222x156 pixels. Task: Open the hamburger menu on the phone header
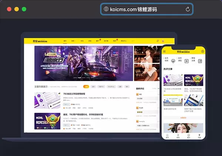(x=164, y=51)
